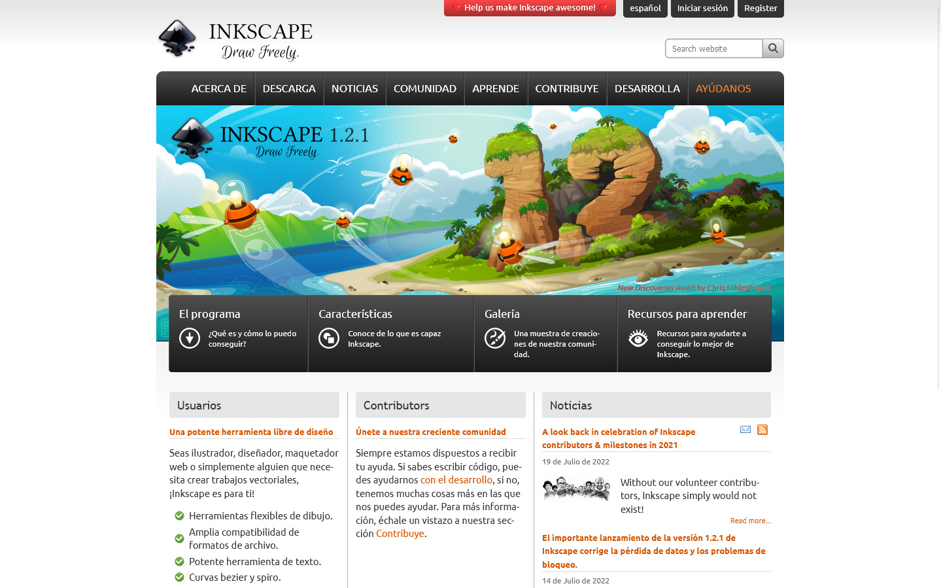Image resolution: width=941 pixels, height=588 pixels.
Task: Open the español language selector
Action: pos(645,9)
